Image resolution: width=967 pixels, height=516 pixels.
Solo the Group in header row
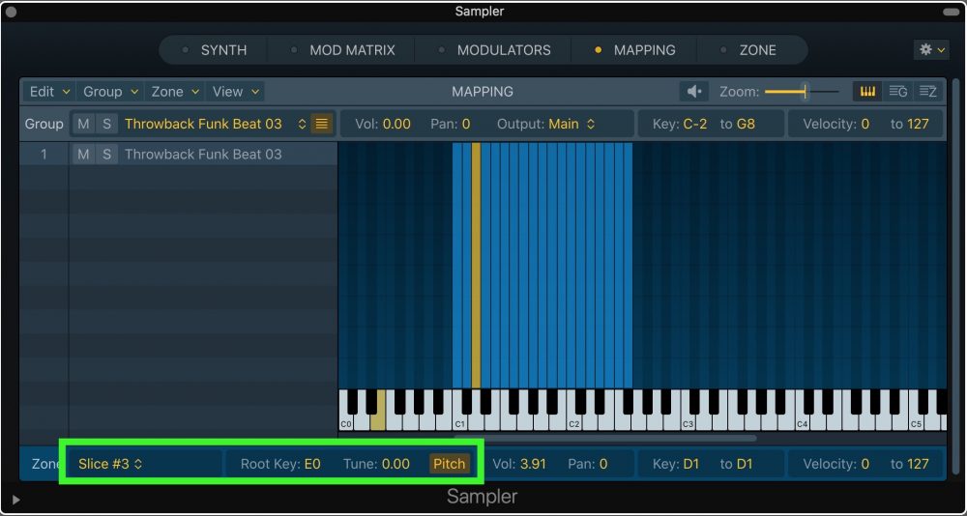tap(106, 124)
